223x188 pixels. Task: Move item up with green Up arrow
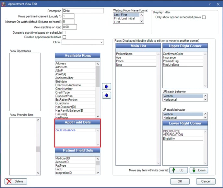(x=178, y=170)
